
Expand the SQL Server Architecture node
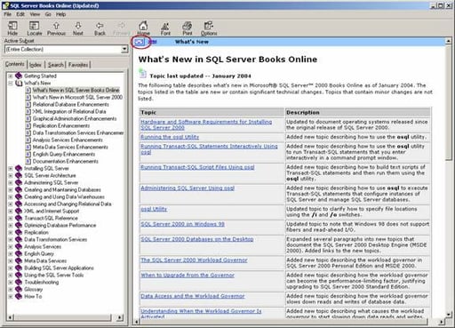[x=11, y=175]
